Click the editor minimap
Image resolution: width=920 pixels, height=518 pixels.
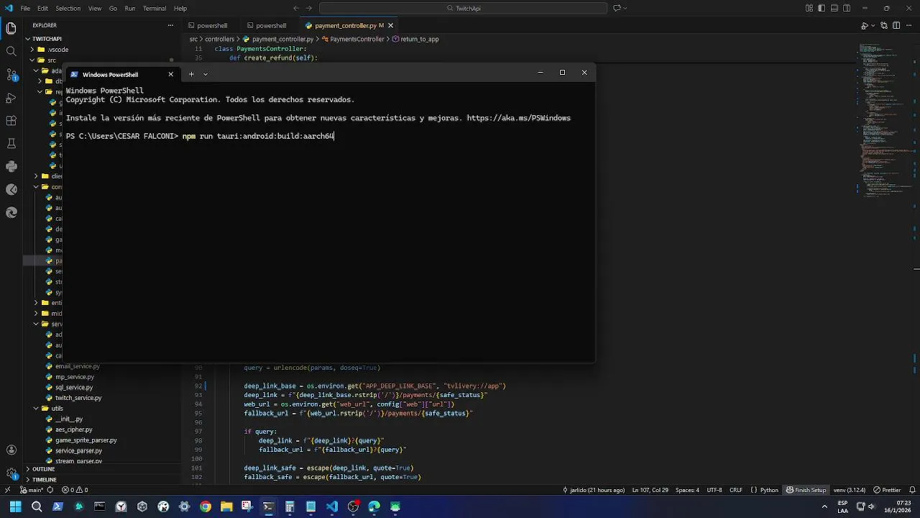[884, 119]
